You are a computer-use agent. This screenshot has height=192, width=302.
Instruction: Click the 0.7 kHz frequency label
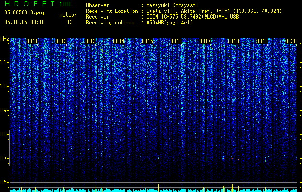click(4, 158)
